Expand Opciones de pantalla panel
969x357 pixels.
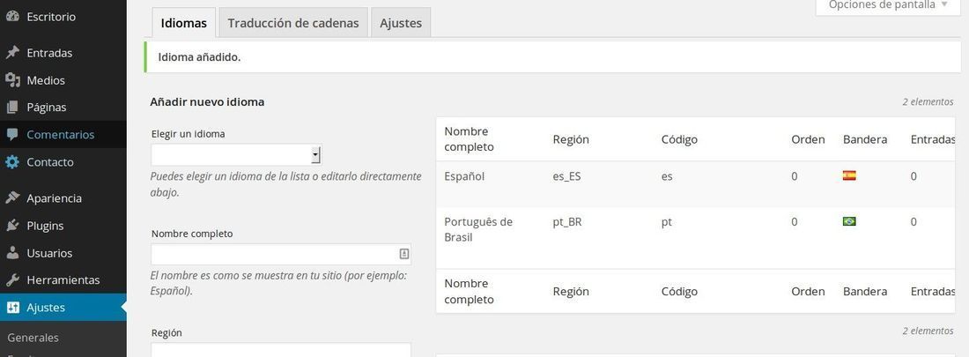(889, 6)
